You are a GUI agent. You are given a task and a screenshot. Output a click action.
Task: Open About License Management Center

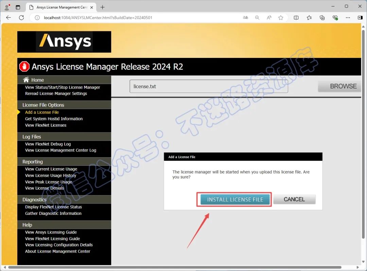click(x=57, y=251)
